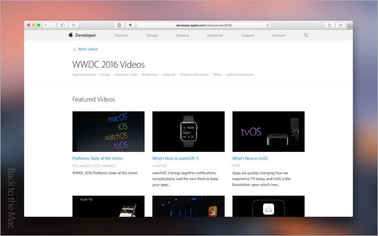Open the Swift logo video thumbnail
Image resolution: width=378 pixels, height=236 pixels.
(188, 206)
